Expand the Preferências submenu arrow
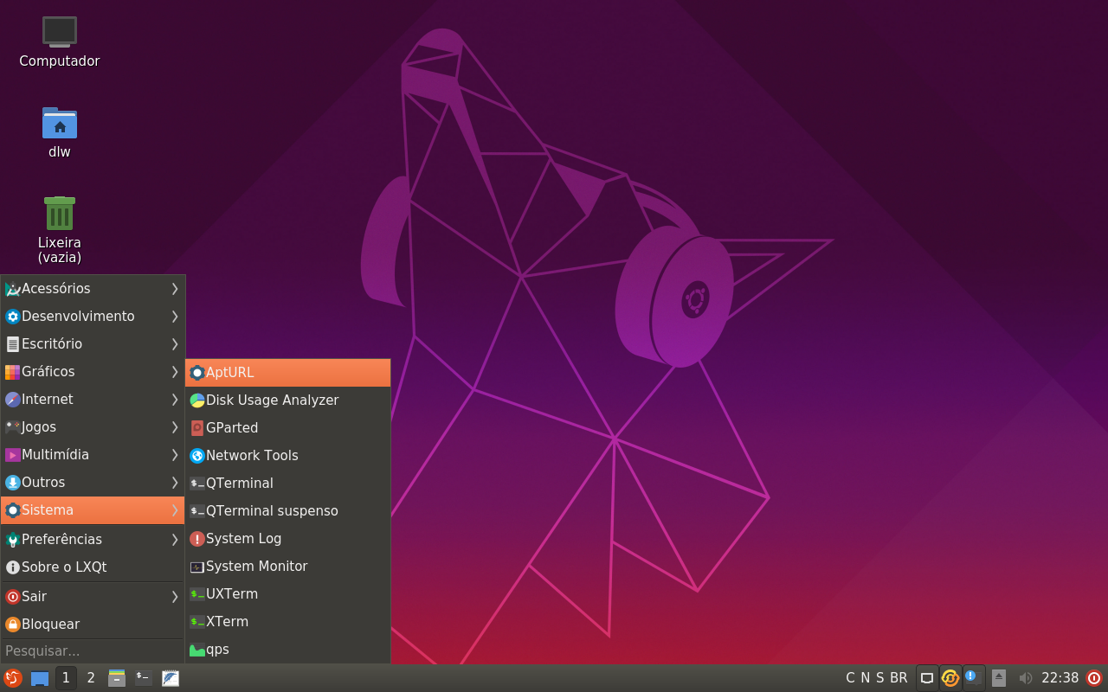1108x692 pixels. [x=174, y=540]
